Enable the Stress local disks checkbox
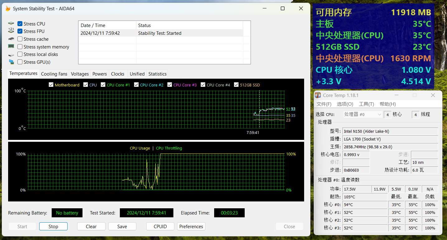Image resolution: width=447 pixels, height=240 pixels. [20, 54]
